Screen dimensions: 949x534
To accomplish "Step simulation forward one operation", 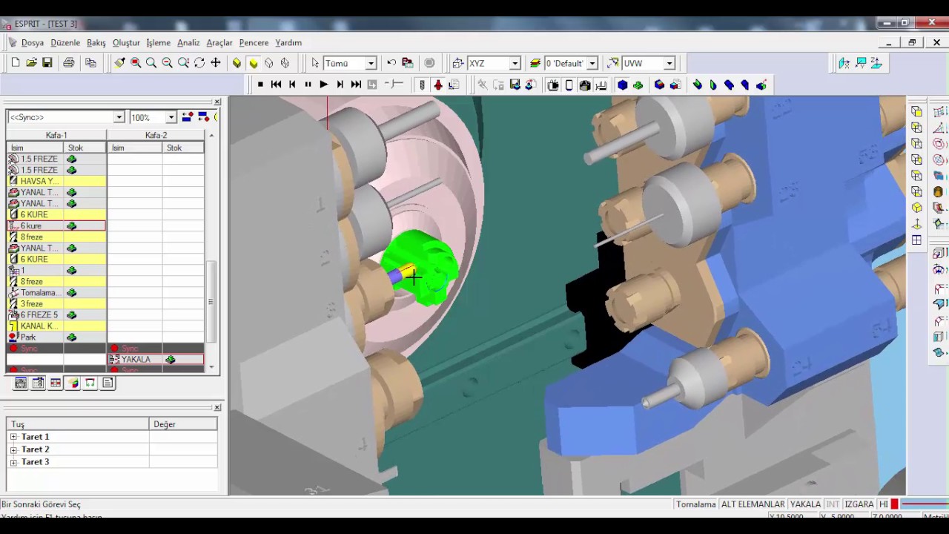I will point(340,85).
